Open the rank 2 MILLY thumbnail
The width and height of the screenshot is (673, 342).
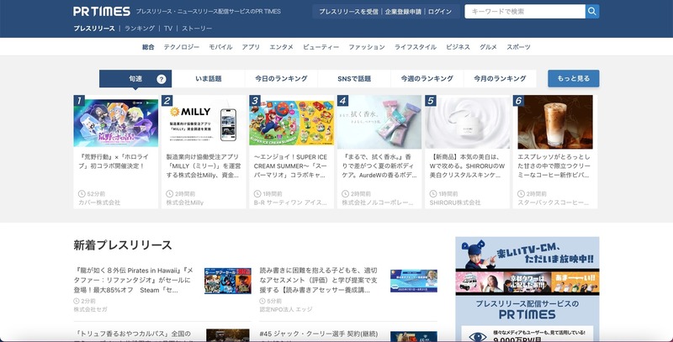point(203,122)
